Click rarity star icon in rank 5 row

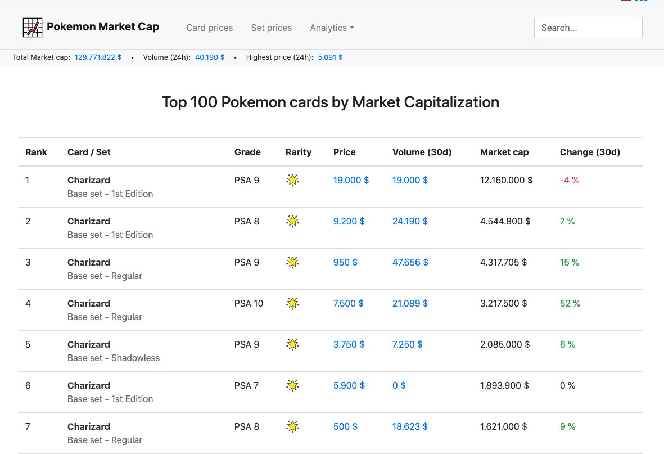click(292, 344)
